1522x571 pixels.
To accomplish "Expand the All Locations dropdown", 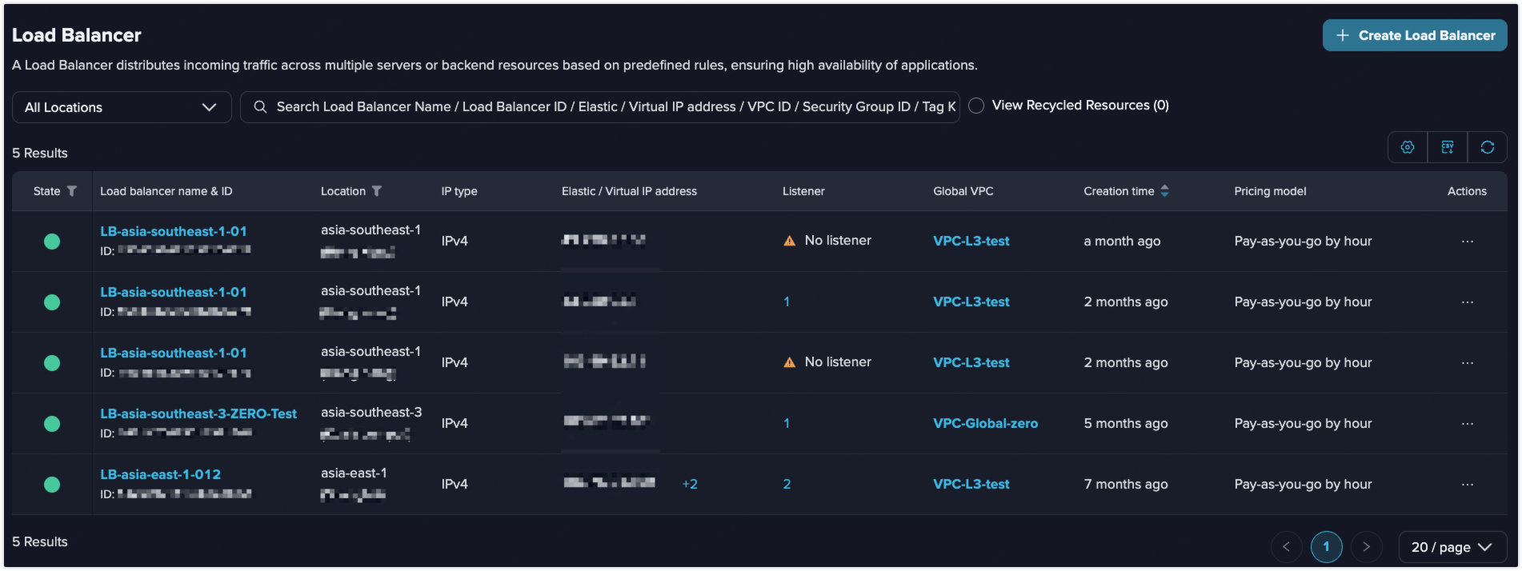I will pos(122,107).
